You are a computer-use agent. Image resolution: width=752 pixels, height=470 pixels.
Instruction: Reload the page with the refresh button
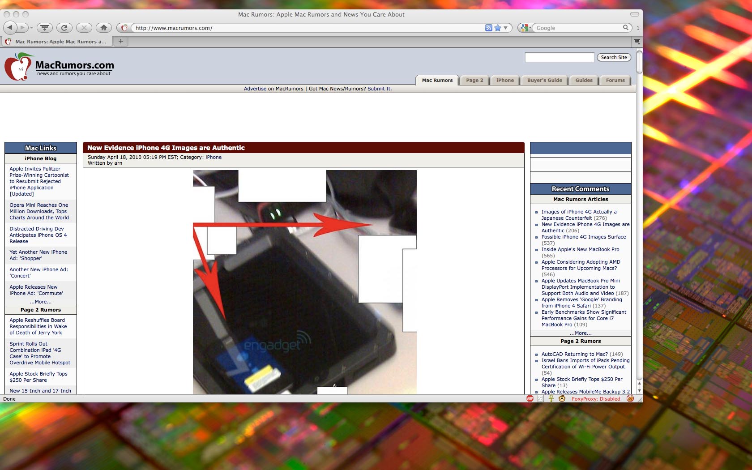pos(64,28)
